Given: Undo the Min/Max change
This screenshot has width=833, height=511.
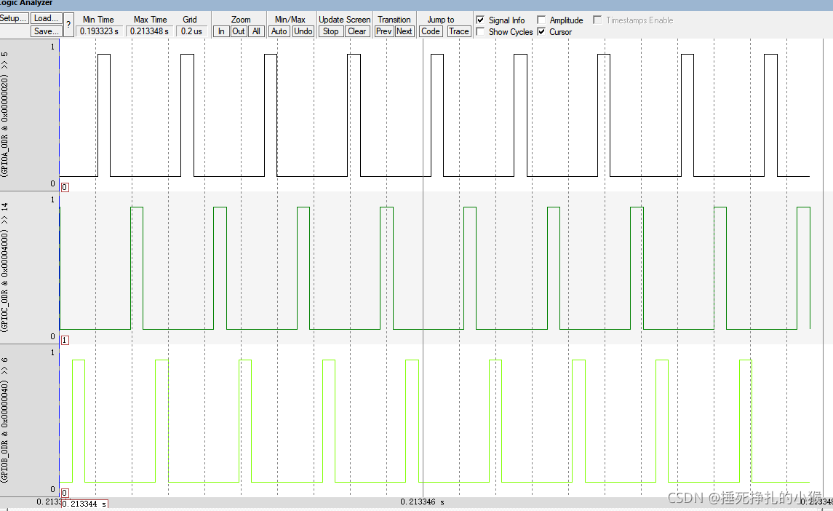Looking at the screenshot, I should 303,31.
